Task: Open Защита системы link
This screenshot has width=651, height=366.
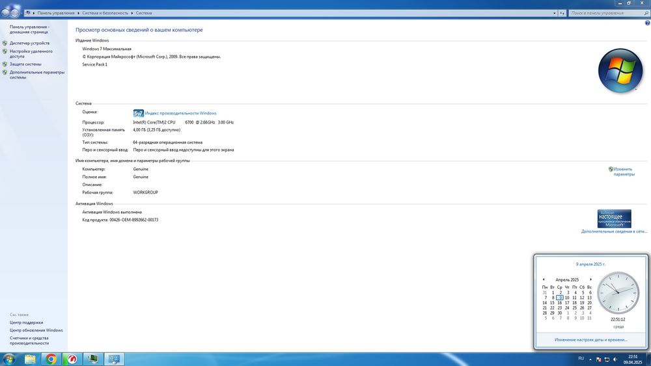Action: tap(25, 64)
